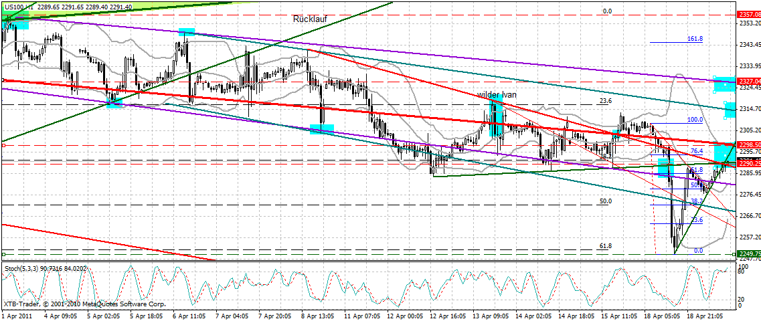Select the black 61.8 Fibonacci retracement label
The image size is (761, 321).
tap(606, 246)
